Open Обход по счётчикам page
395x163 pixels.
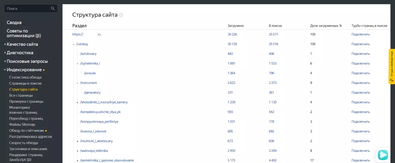[26, 130]
